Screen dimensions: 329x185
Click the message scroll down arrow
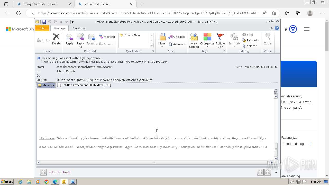[276, 158]
